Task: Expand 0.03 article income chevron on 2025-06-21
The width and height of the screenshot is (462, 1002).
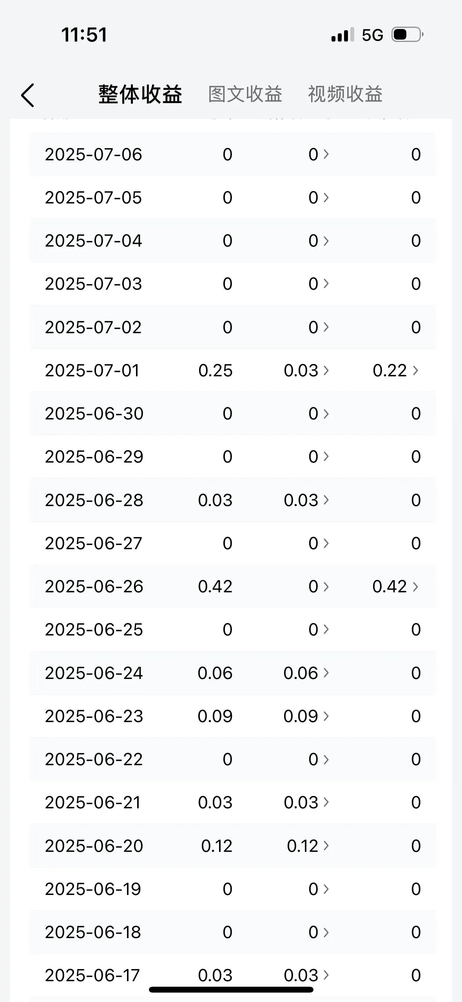Action: click(x=326, y=802)
